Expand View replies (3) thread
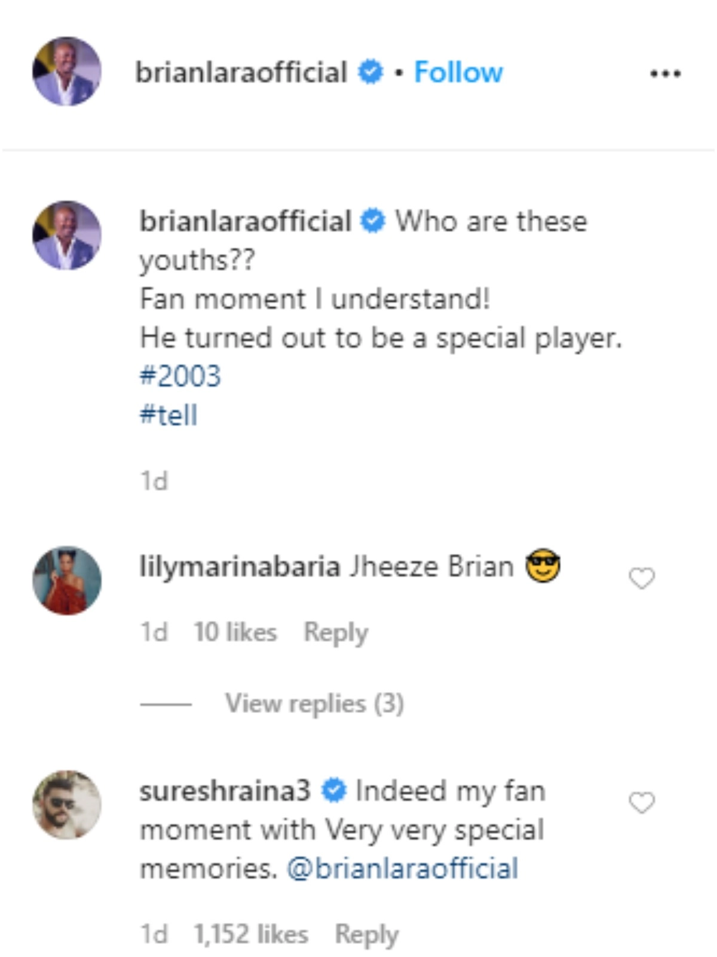 point(314,703)
